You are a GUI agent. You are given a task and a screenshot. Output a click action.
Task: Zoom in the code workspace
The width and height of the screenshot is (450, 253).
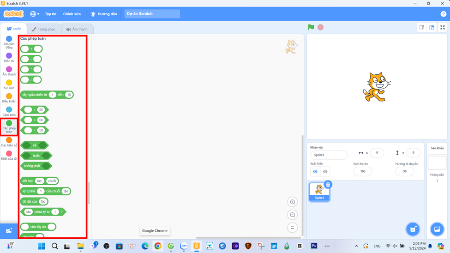pos(293,202)
